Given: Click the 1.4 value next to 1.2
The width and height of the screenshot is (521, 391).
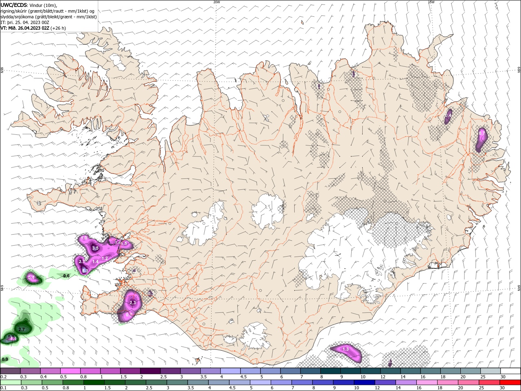Looking at the screenshot, I should pyautogui.click(x=95, y=261).
